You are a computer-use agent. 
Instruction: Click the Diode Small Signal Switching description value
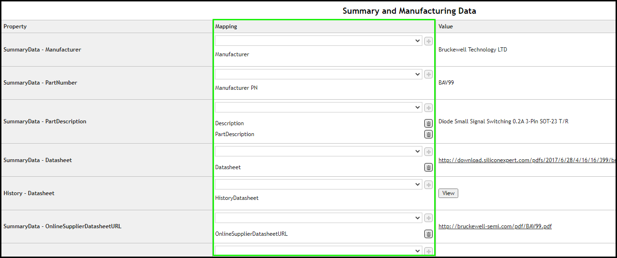(x=503, y=121)
